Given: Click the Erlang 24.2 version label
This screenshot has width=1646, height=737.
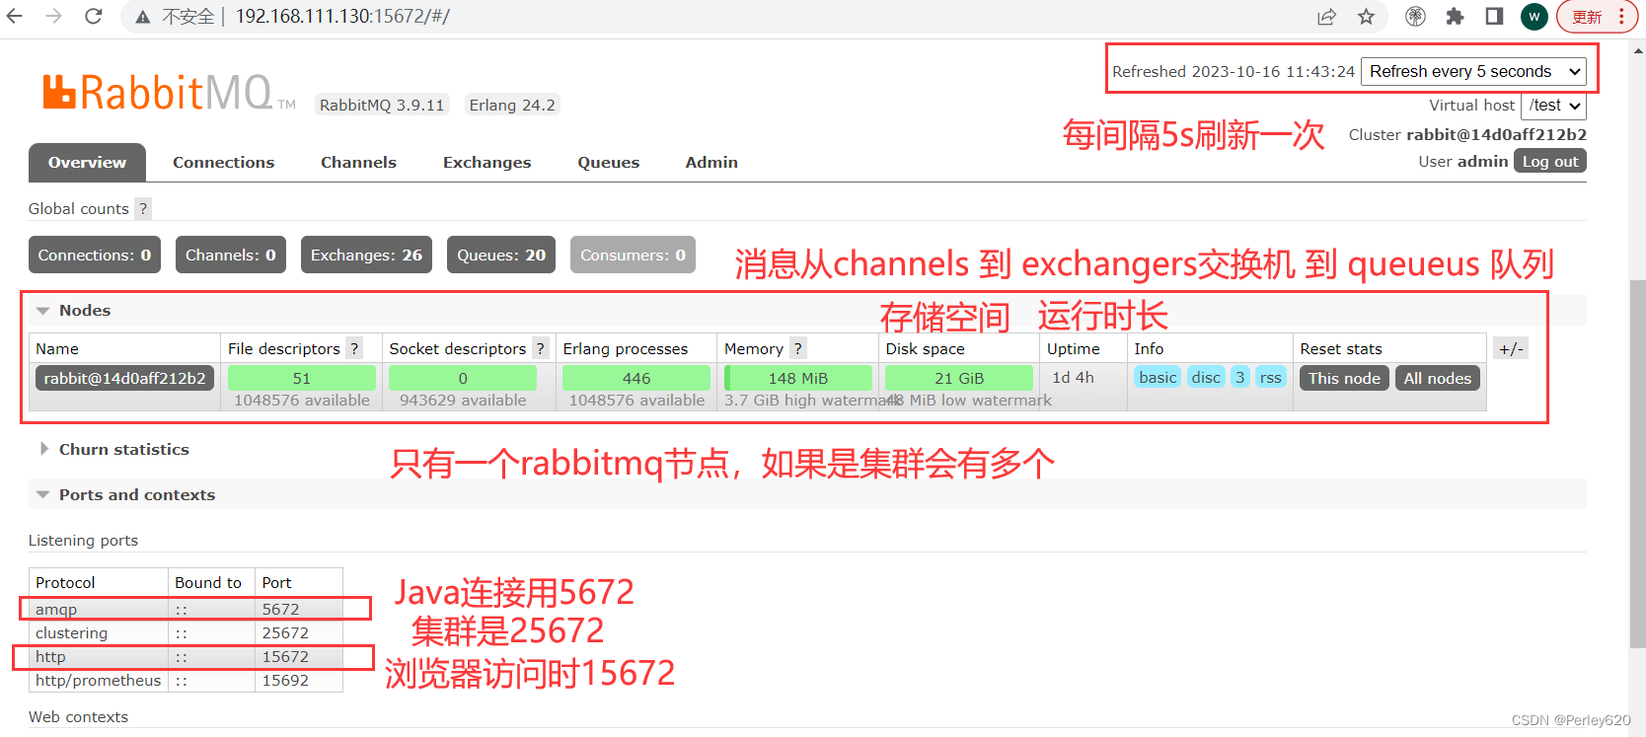Looking at the screenshot, I should point(512,105).
